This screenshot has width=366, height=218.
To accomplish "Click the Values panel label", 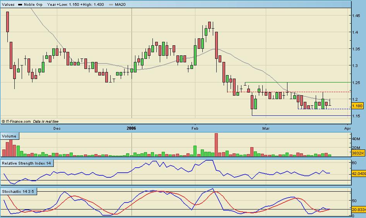I will pos(8,4).
